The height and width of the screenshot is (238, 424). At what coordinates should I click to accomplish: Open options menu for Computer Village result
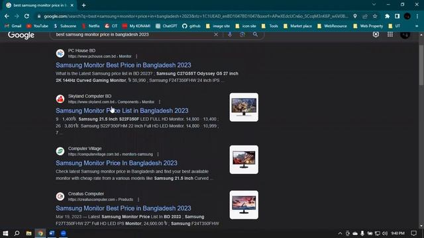158,154
